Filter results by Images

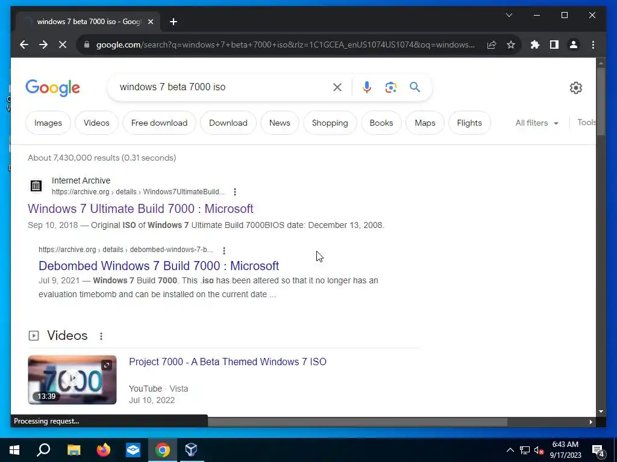(48, 123)
